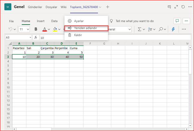Expand font color dropdown arrow
The width and height of the screenshot is (194, 131).
(49, 29)
